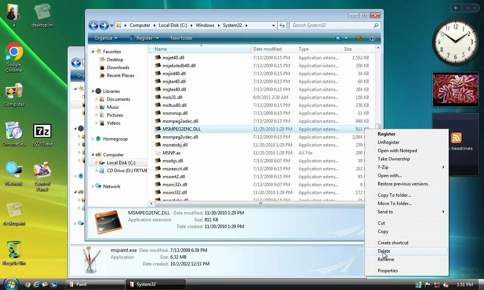
Task: Choose Rename from the context menu
Action: click(406, 259)
